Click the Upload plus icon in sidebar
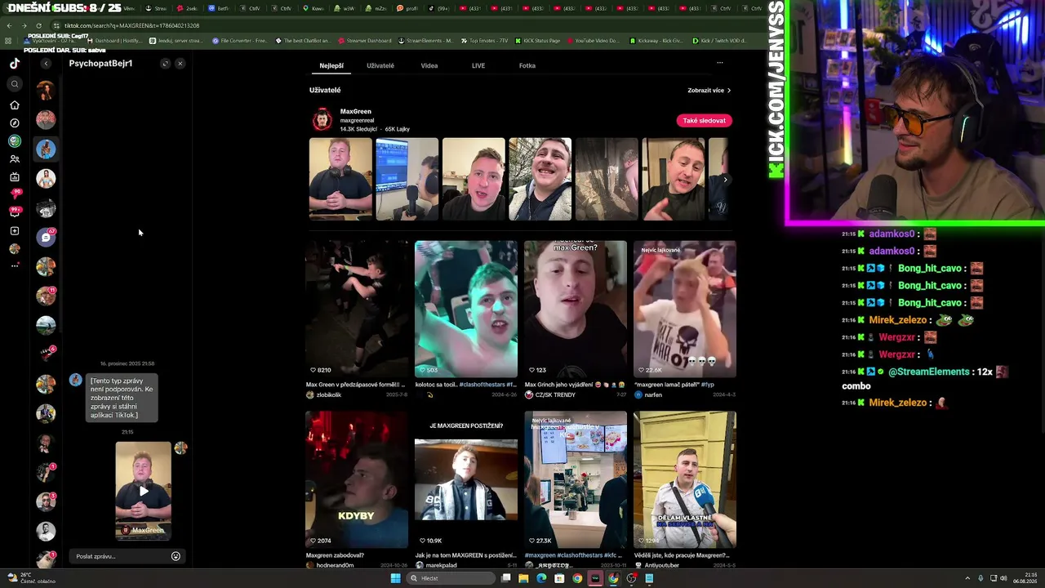 point(14,231)
